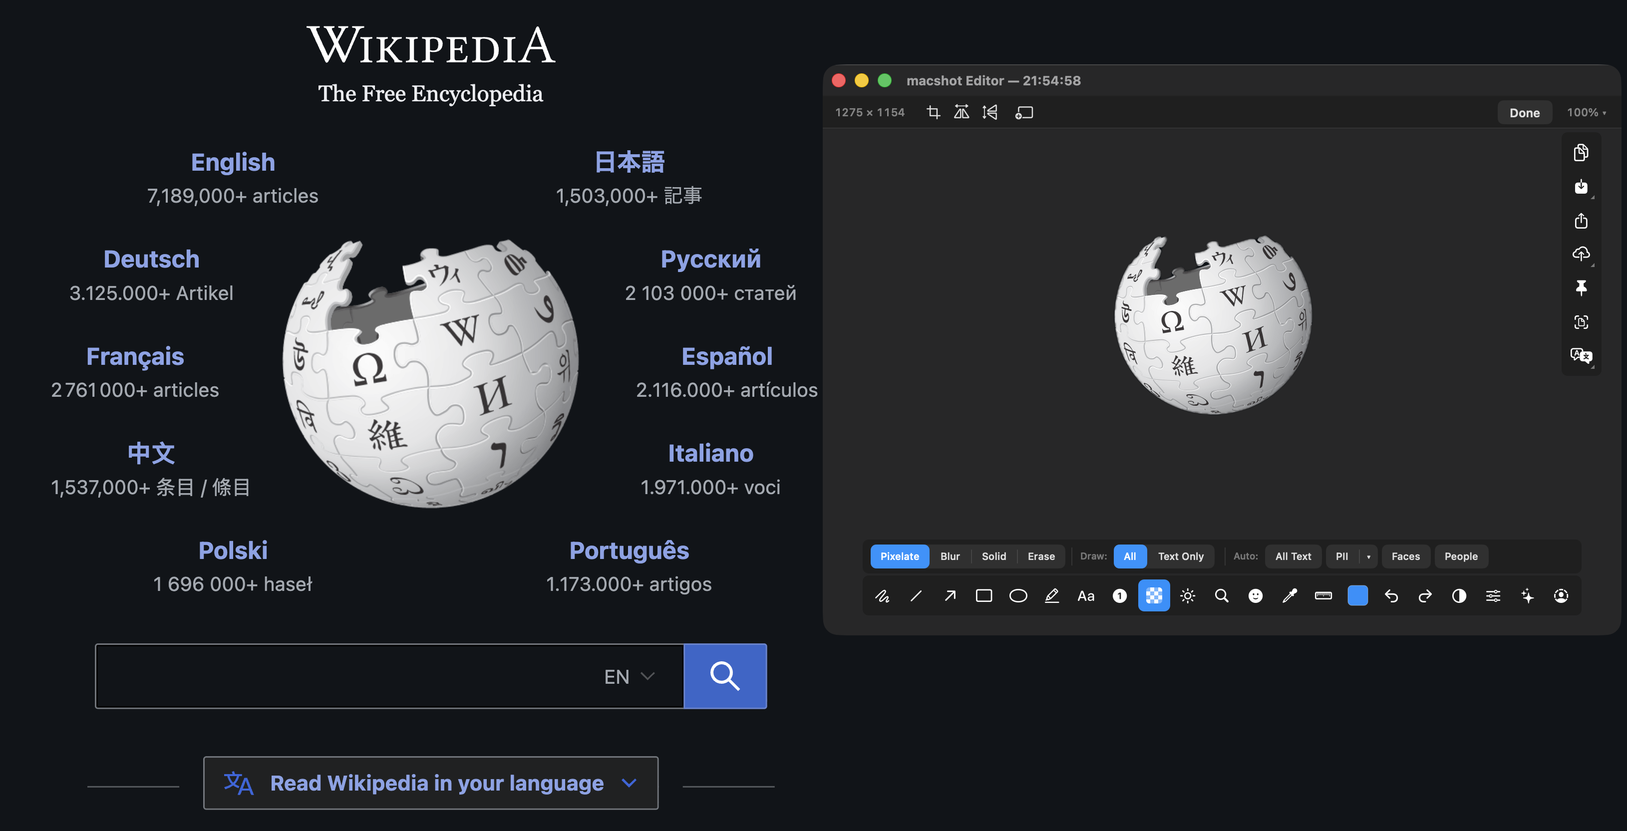
Task: Open the Español Wikipedia link
Action: (x=727, y=357)
